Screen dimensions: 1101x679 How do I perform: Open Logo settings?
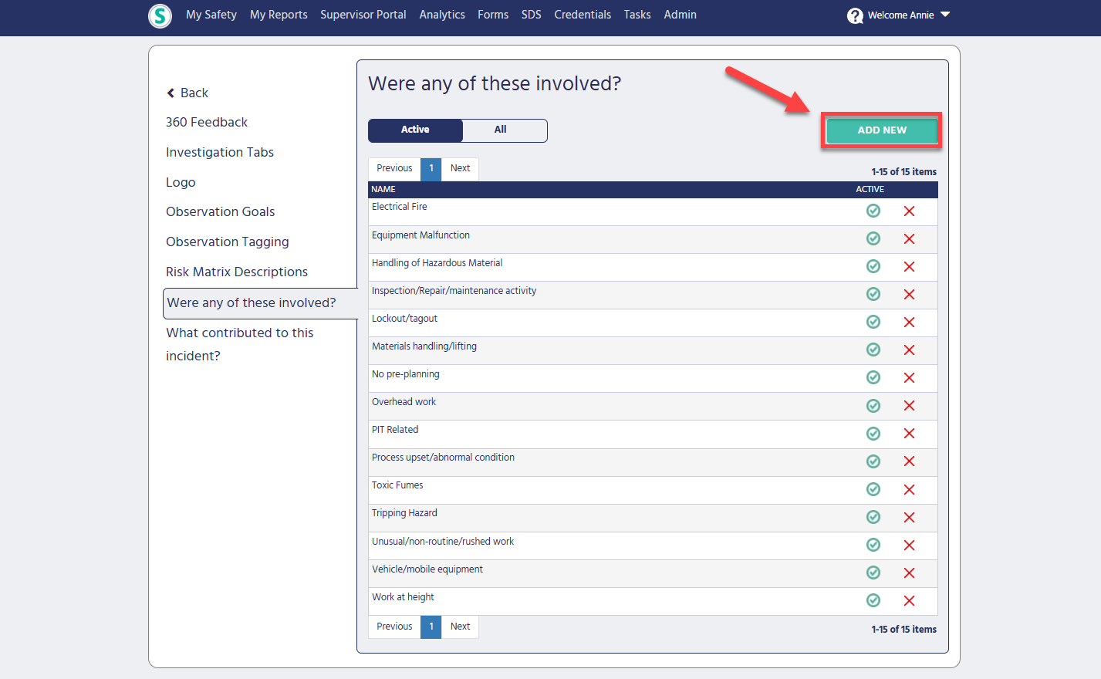tap(181, 182)
